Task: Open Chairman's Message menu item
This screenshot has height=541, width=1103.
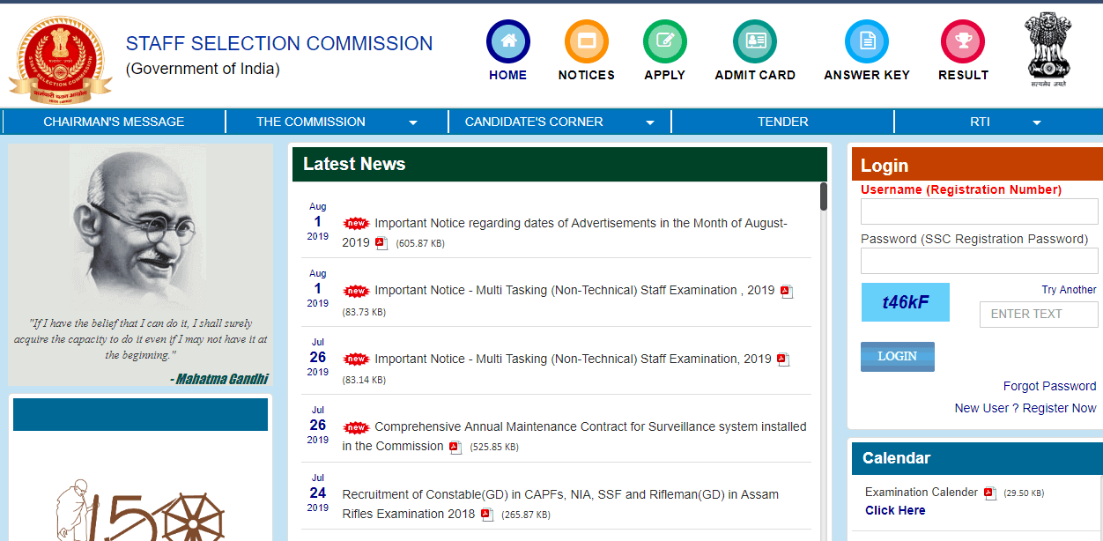Action: 114,122
